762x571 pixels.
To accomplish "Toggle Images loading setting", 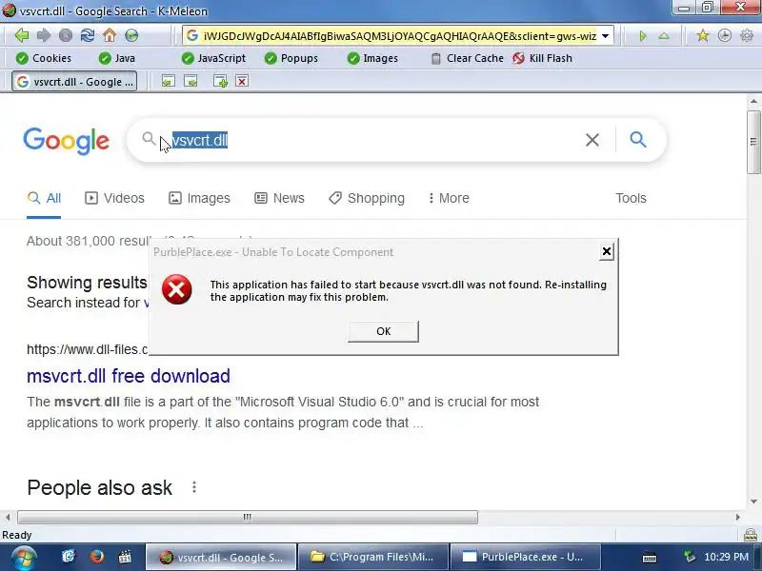I will [372, 58].
